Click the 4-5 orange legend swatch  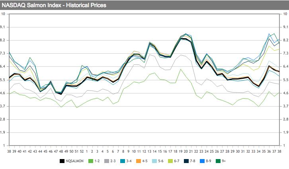tap(139, 161)
